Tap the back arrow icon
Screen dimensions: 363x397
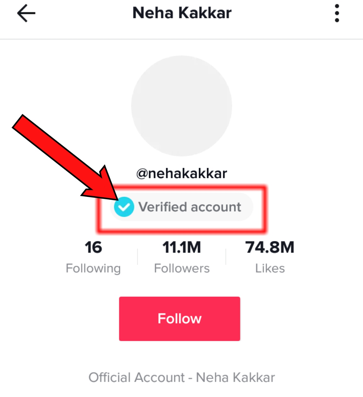pos(26,13)
